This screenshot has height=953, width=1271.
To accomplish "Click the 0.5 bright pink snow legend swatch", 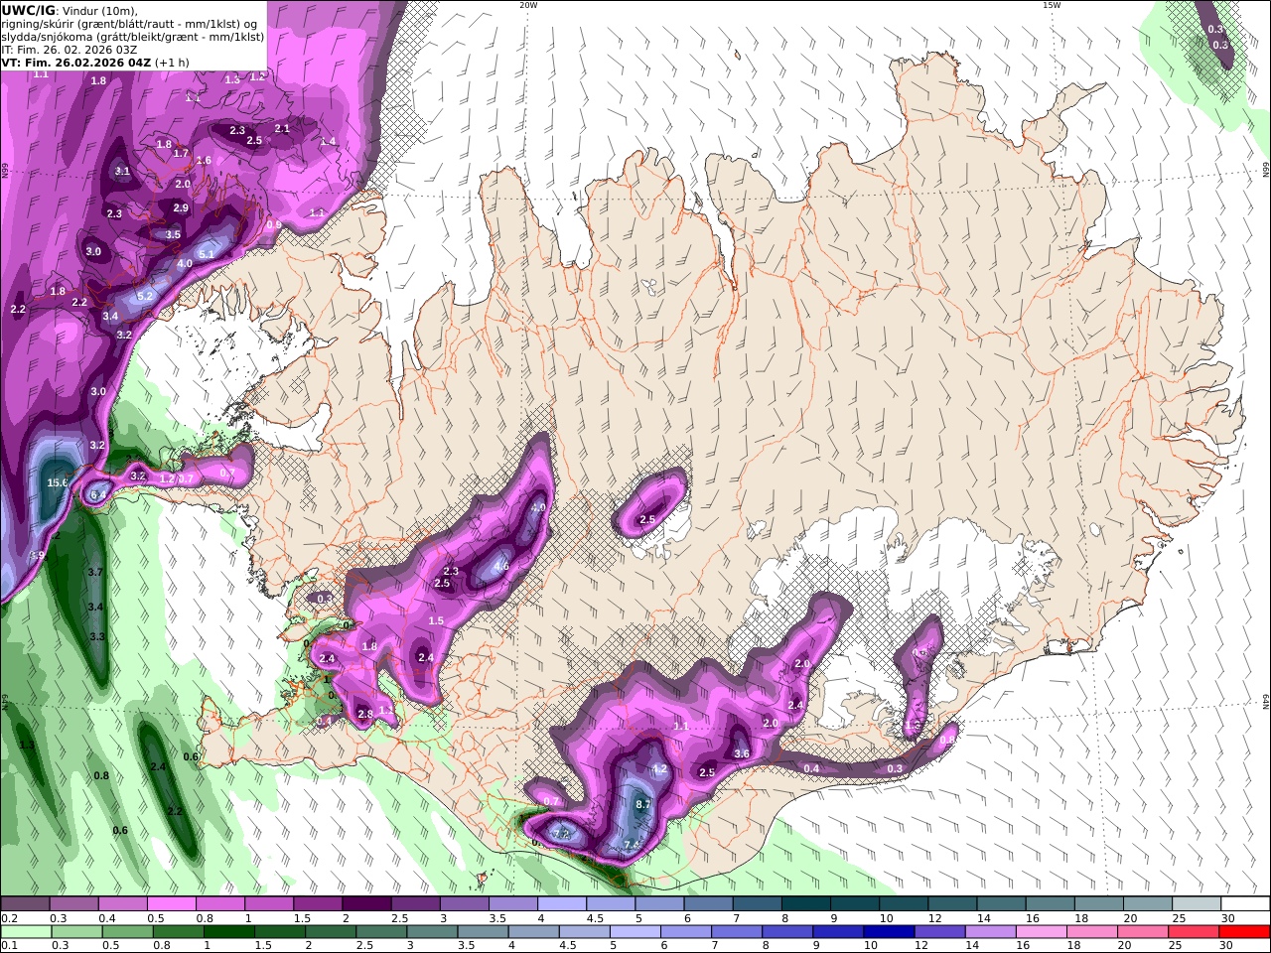I will pyautogui.click(x=170, y=903).
